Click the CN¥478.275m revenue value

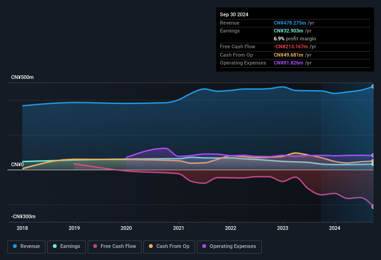(290, 23)
